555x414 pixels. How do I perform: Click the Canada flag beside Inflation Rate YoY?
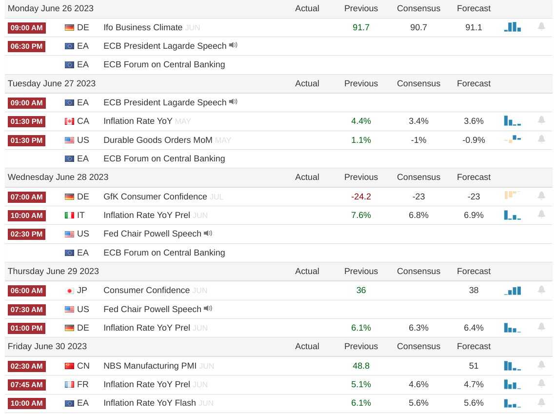click(x=69, y=121)
